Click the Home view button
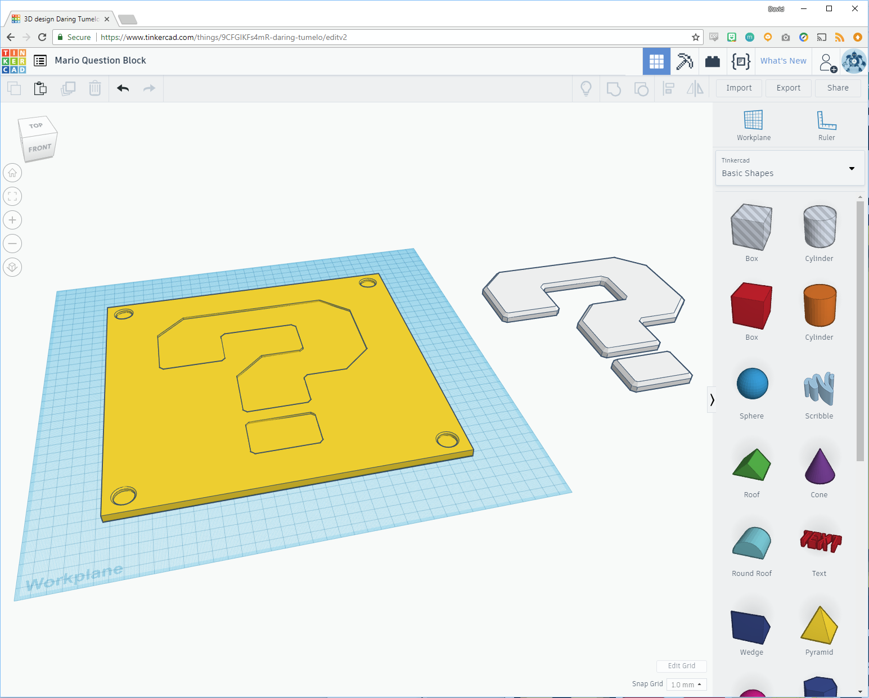This screenshot has height=698, width=869. point(12,173)
